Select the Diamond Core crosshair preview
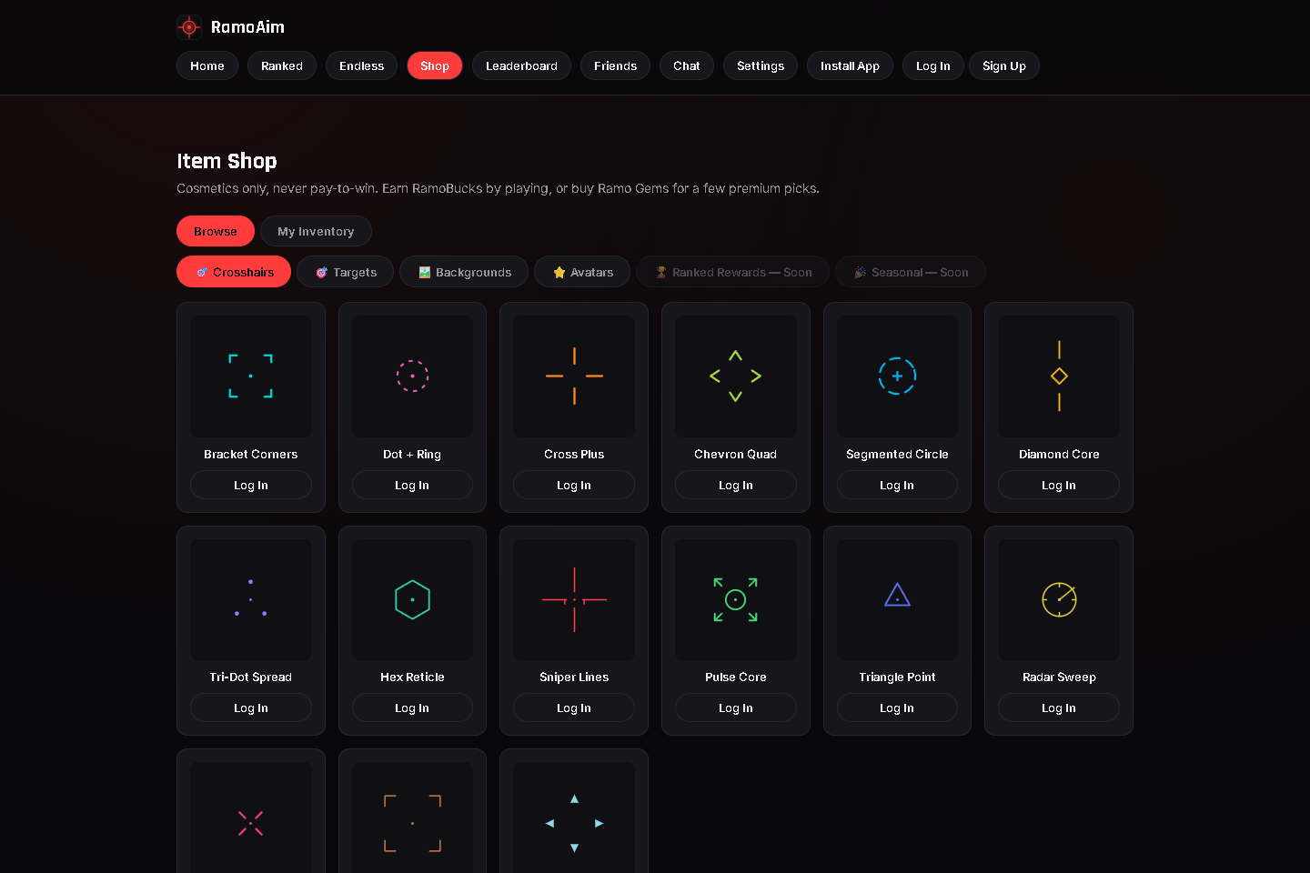 1059,376
